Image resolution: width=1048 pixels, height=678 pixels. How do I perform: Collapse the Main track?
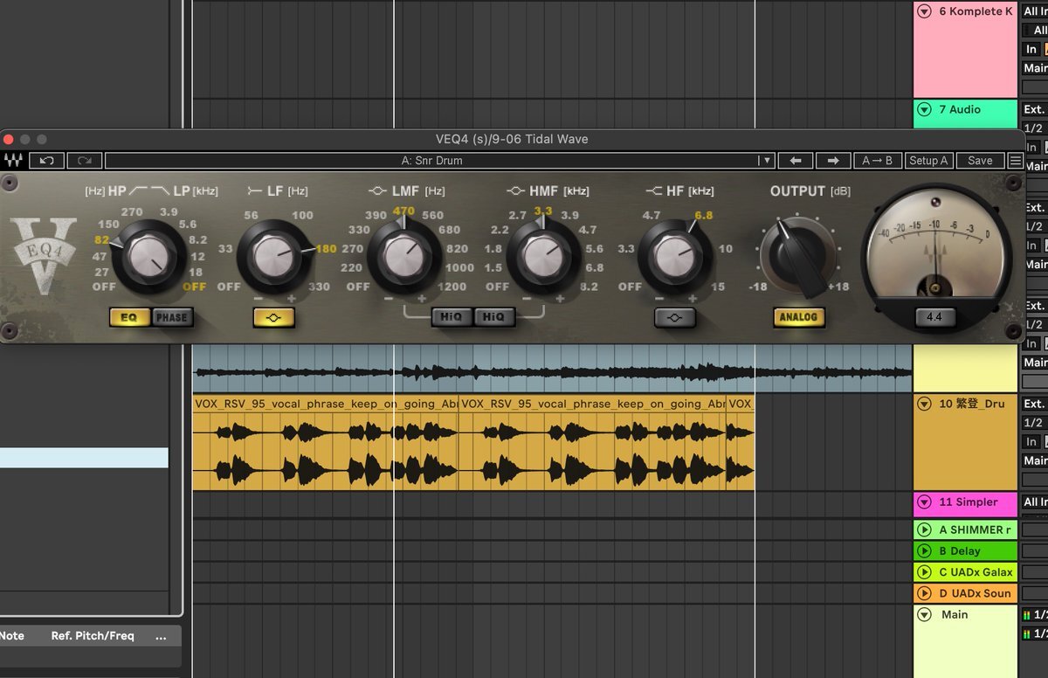(925, 614)
